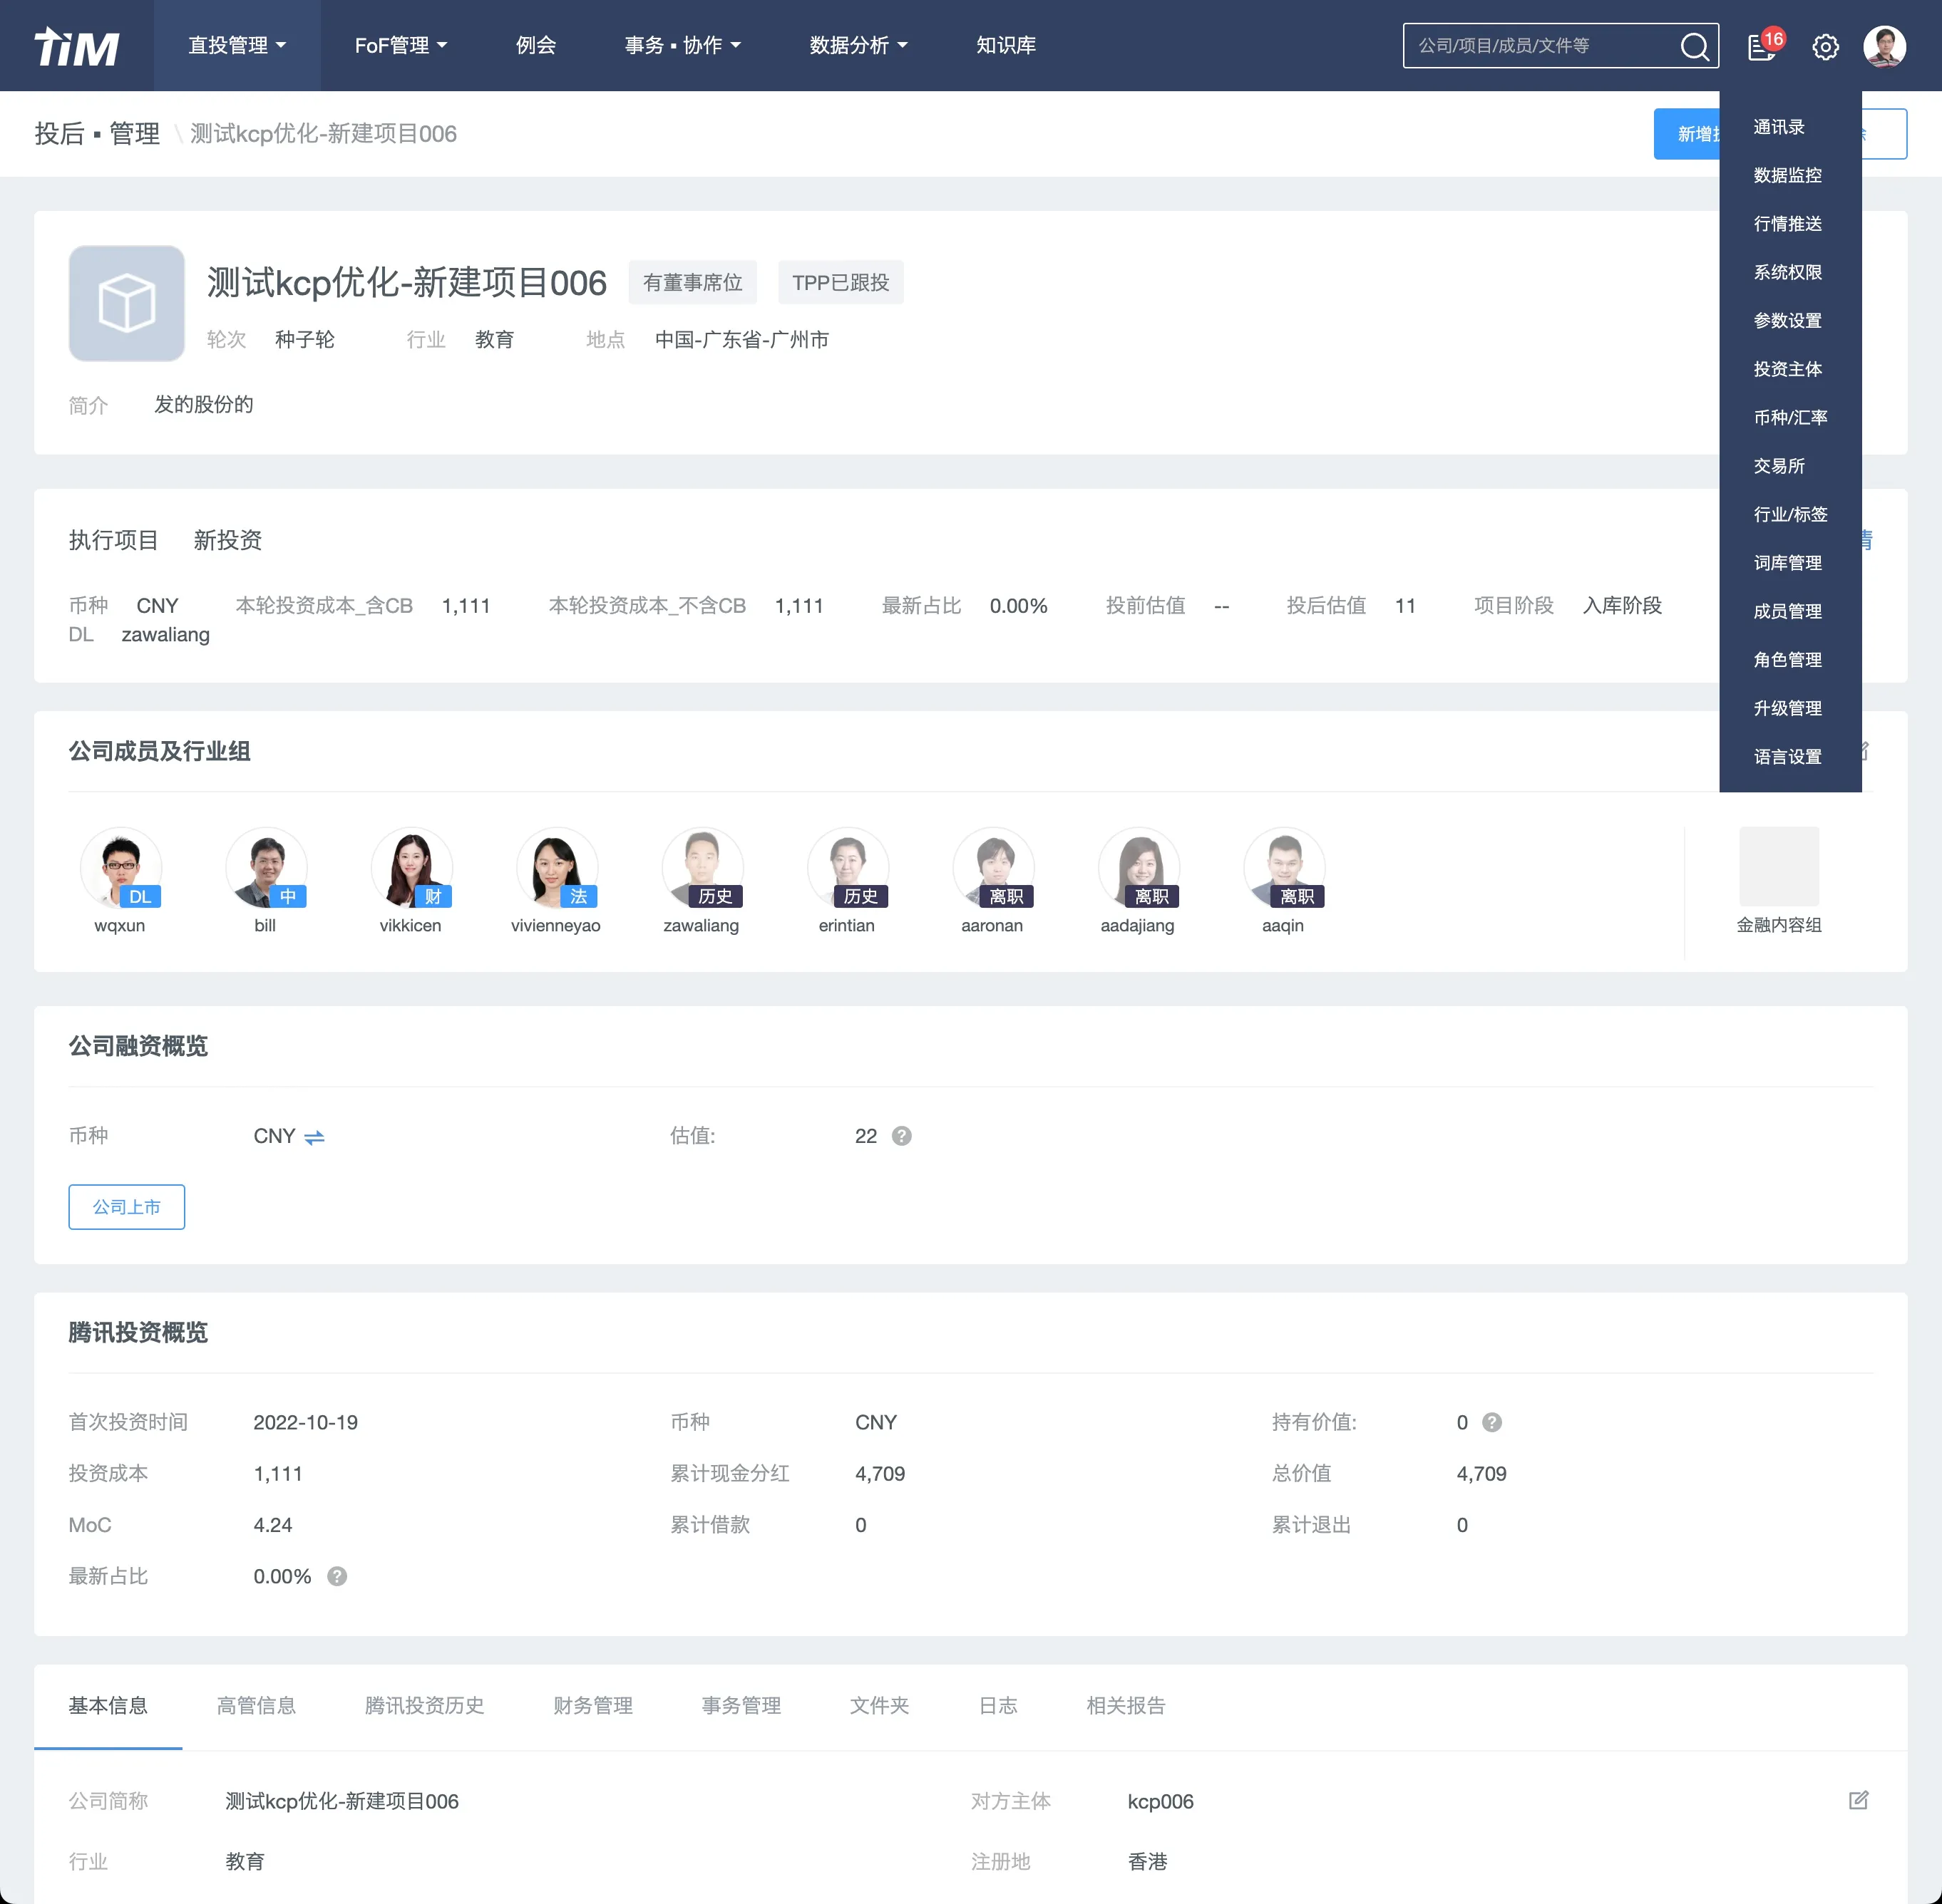This screenshot has height=1904, width=1942.
Task: Select 币种/汇率 in settings menu
Action: point(1790,417)
